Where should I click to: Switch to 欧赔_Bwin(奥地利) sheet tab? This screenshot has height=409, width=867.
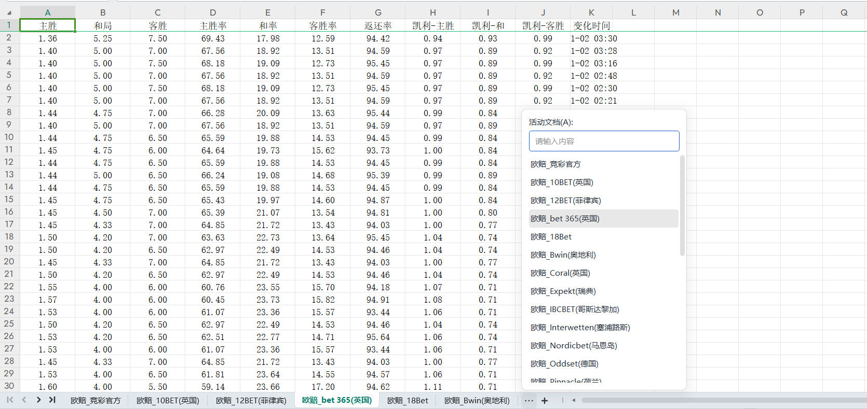point(477,400)
